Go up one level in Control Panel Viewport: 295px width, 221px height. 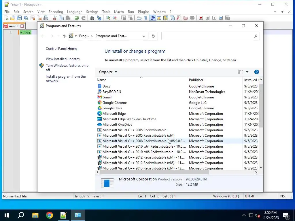pos(64,36)
